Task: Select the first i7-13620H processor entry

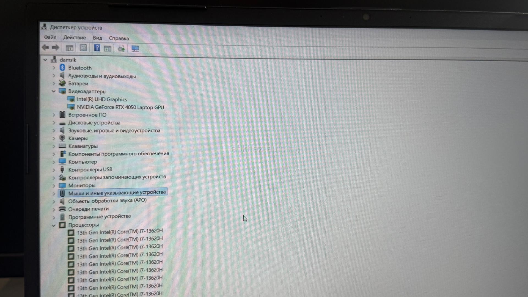Action: pyautogui.click(x=120, y=232)
